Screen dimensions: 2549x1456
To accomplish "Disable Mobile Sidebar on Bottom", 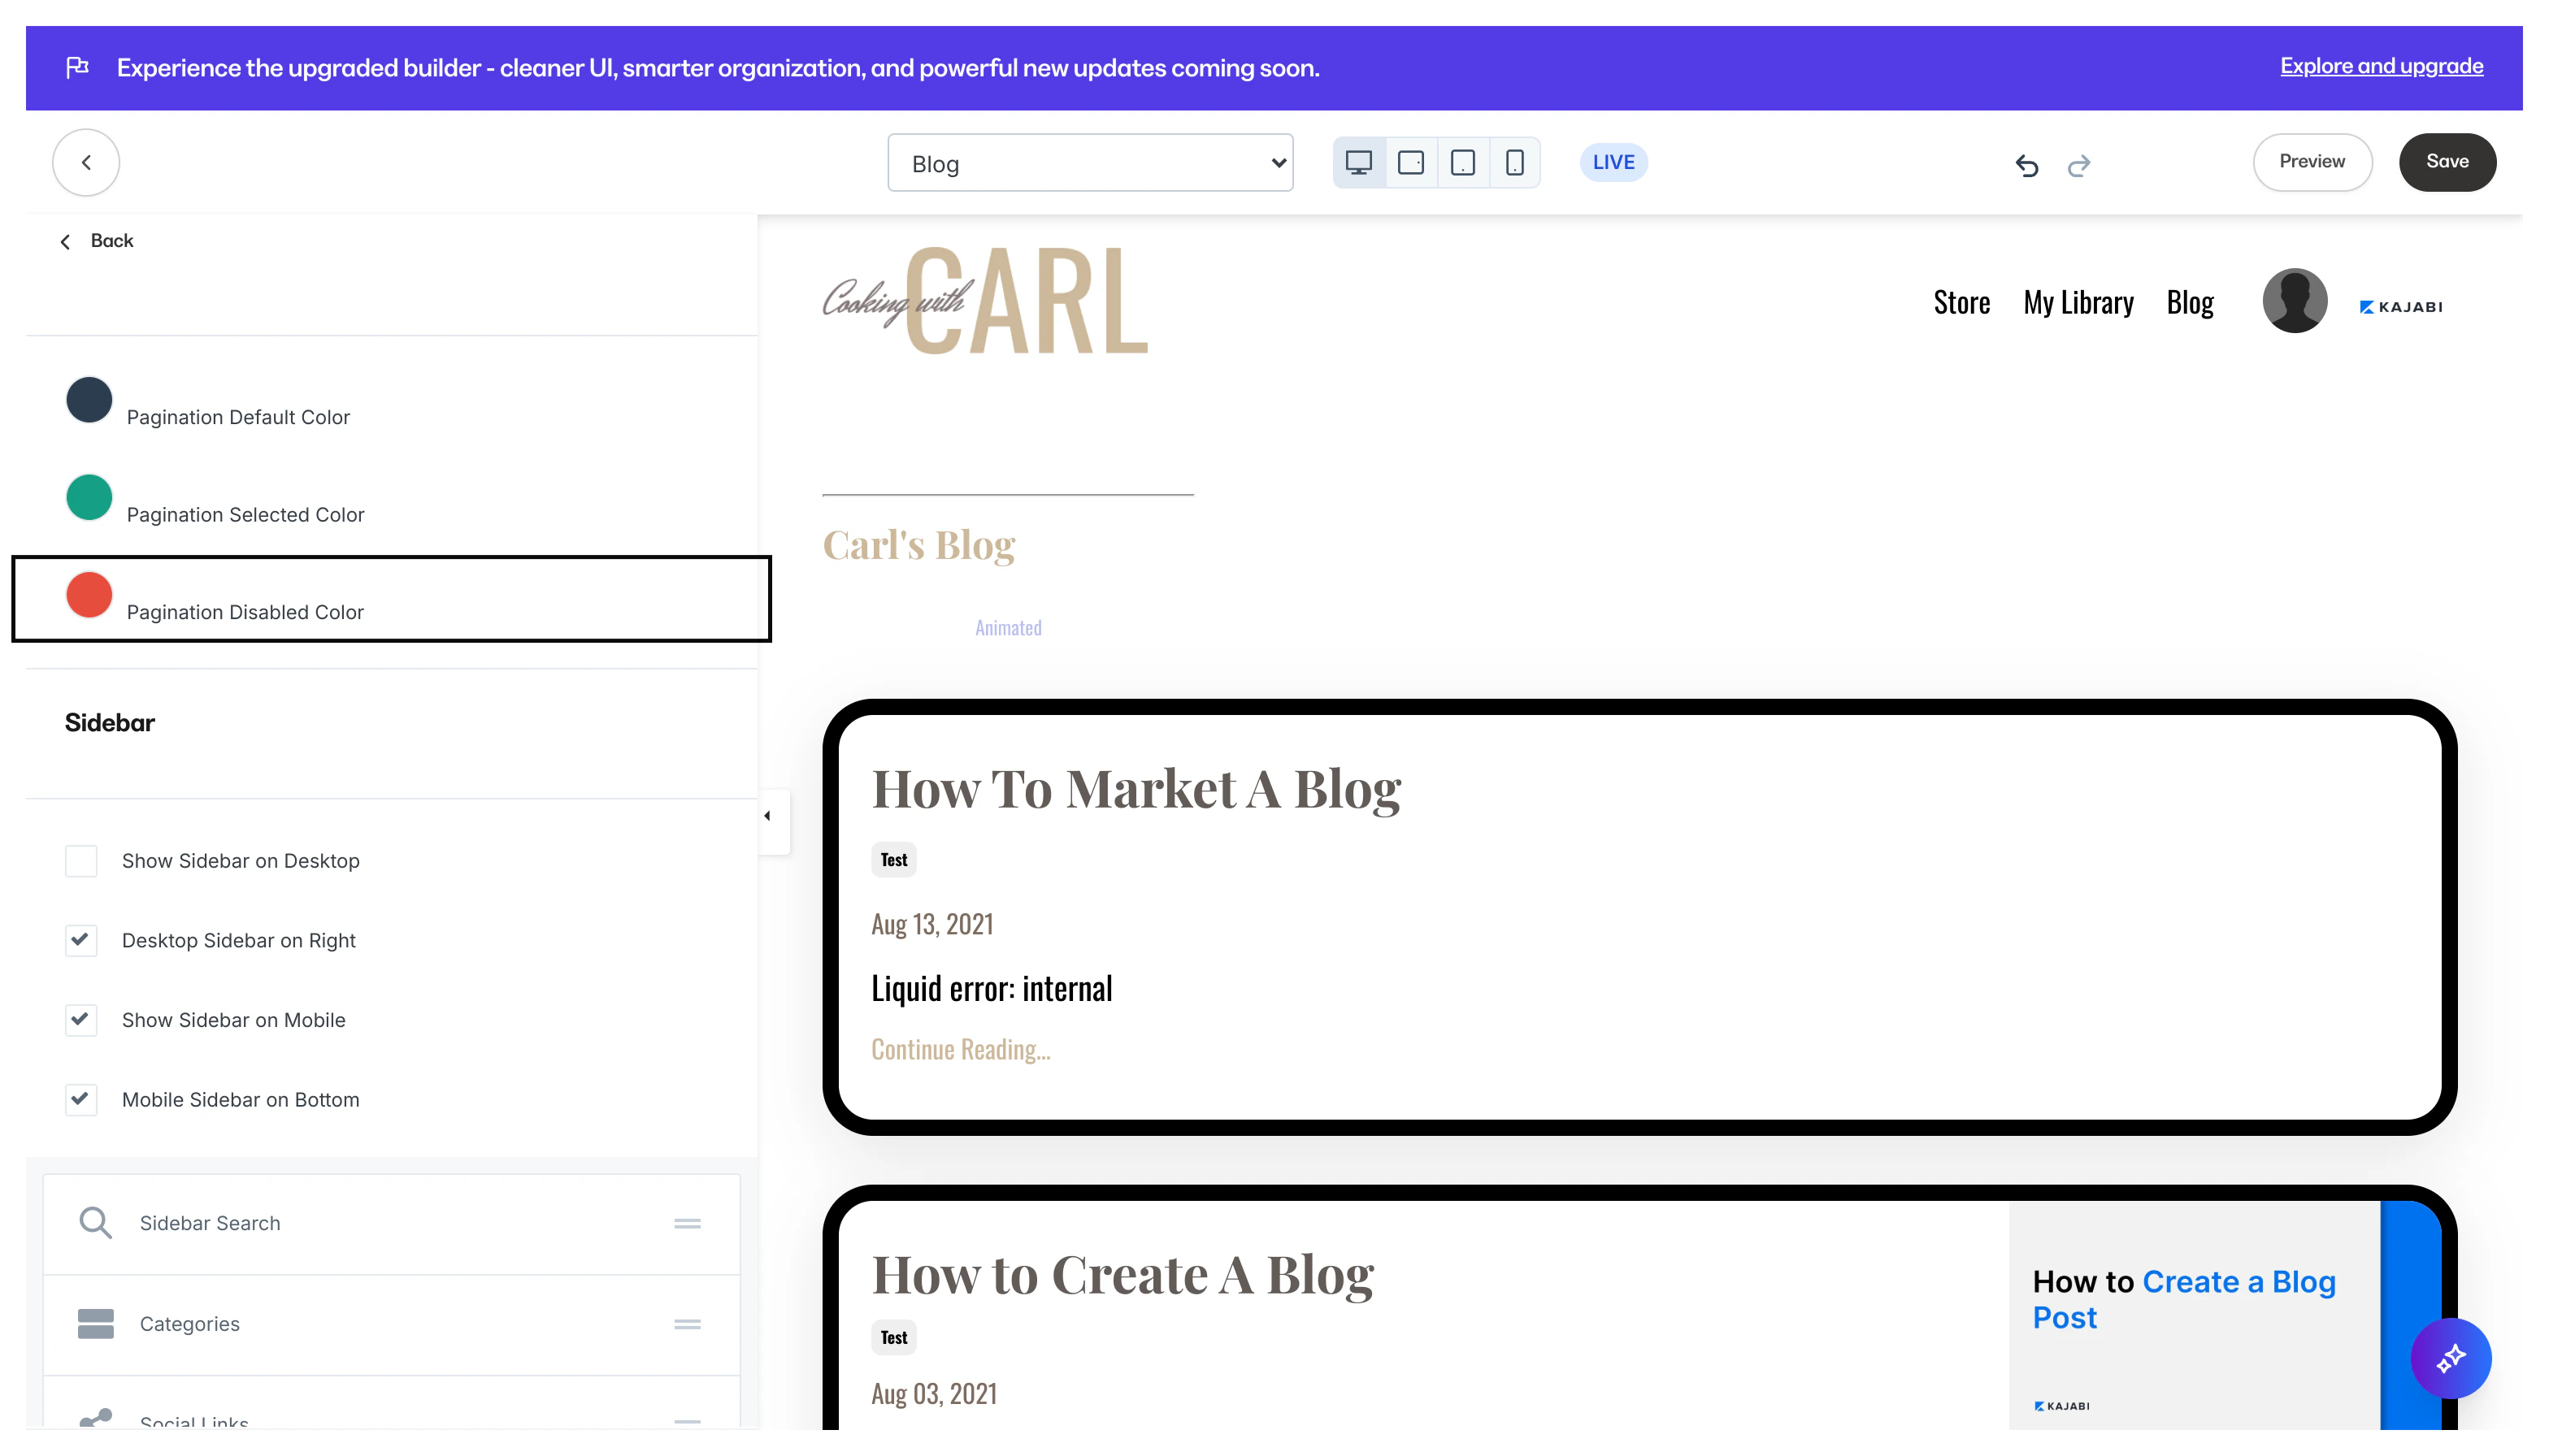I will click(x=81, y=1099).
